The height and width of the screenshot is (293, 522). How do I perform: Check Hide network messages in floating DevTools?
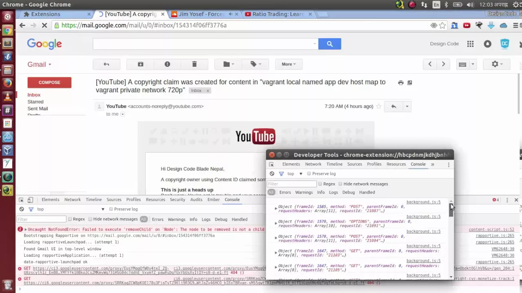(x=340, y=184)
